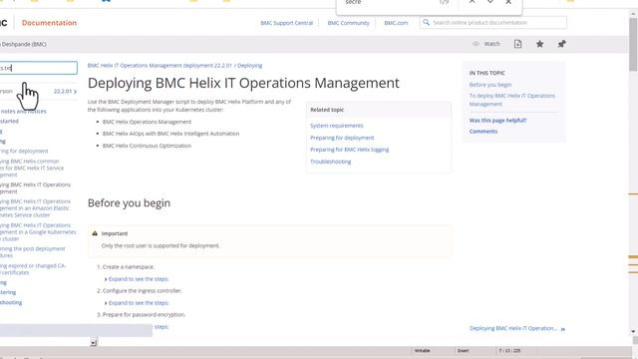Open the Deploying breadcrumb link
This screenshot has height=359, width=638.
[x=250, y=66]
